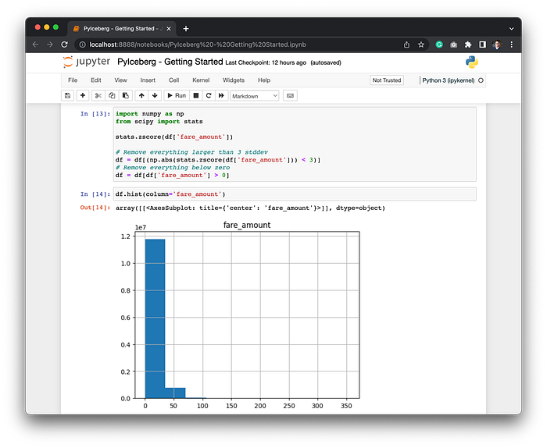The height and width of the screenshot is (448, 547).
Task: Click the tallest histogram bar
Action: (156, 318)
